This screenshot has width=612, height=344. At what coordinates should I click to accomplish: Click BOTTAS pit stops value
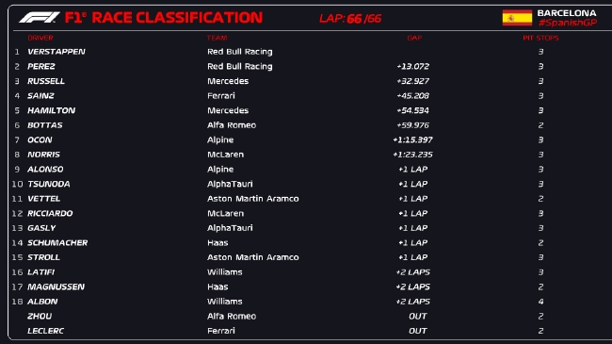[540, 125]
